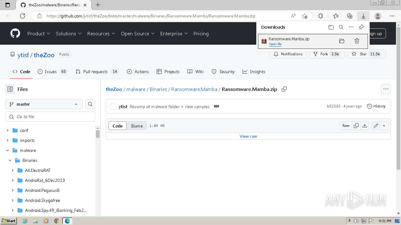Search the repository files magnifier button
The width and height of the screenshot is (401, 225).
[x=90, y=104]
